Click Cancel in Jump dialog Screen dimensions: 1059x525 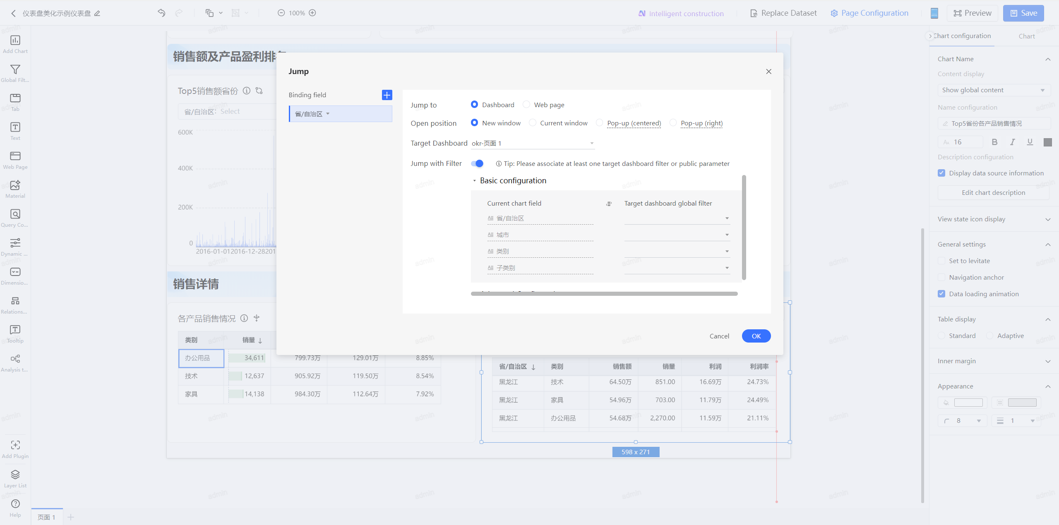[719, 336]
